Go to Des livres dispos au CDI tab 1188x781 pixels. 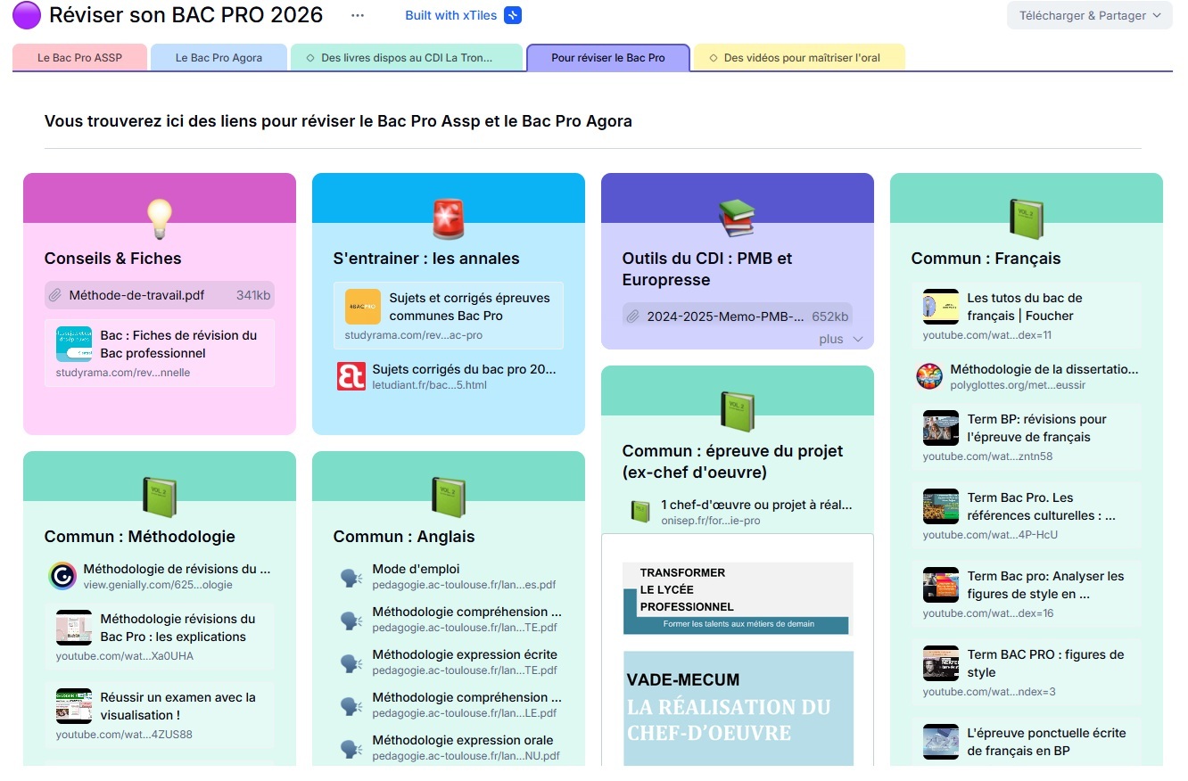point(406,58)
